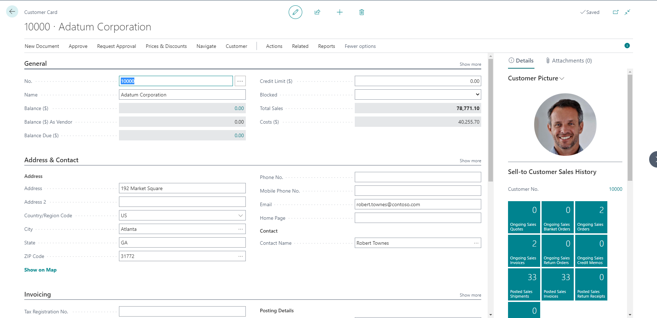657x318 pixels.
Task: Open Ongoing Sales Invoices tile
Action: tap(524, 251)
